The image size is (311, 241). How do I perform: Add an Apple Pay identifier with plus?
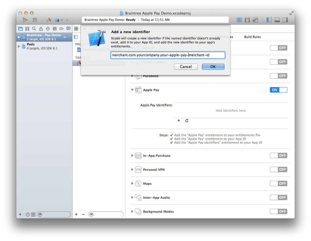(x=179, y=121)
